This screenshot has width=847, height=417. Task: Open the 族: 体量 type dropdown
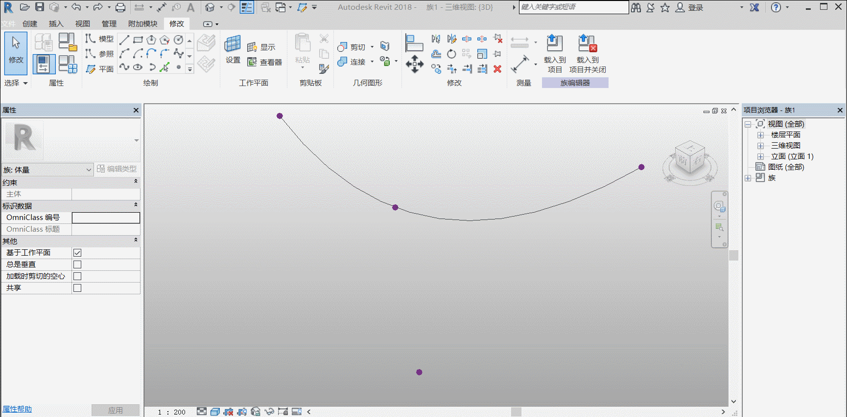(47, 170)
